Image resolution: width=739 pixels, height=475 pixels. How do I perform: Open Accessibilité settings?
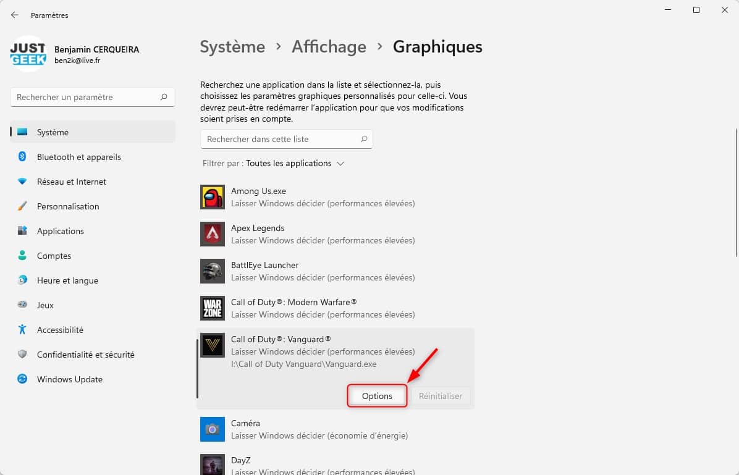coord(93,330)
